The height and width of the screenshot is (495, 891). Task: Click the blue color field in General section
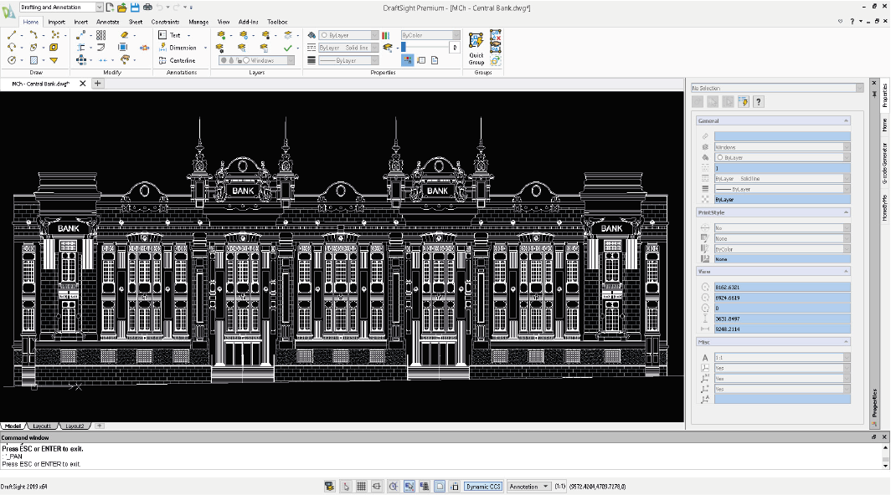click(782, 136)
